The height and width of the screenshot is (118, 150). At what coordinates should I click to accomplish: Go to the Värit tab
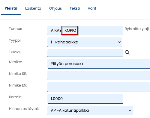click(92, 8)
